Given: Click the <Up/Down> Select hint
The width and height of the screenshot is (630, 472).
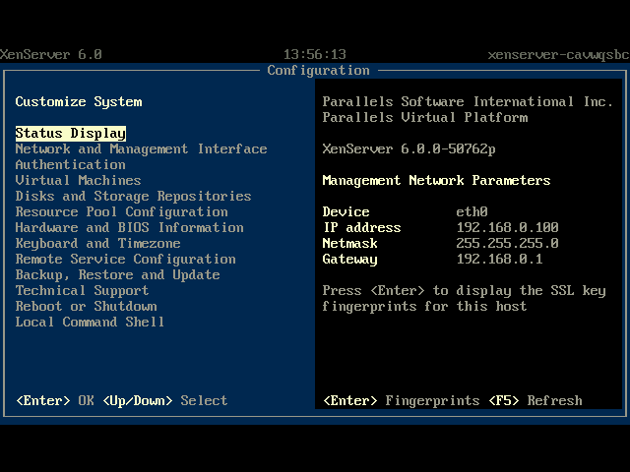Looking at the screenshot, I should point(164,400).
